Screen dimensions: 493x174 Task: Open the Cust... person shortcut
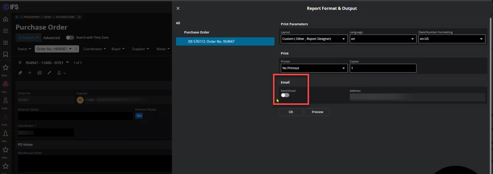pos(5,101)
